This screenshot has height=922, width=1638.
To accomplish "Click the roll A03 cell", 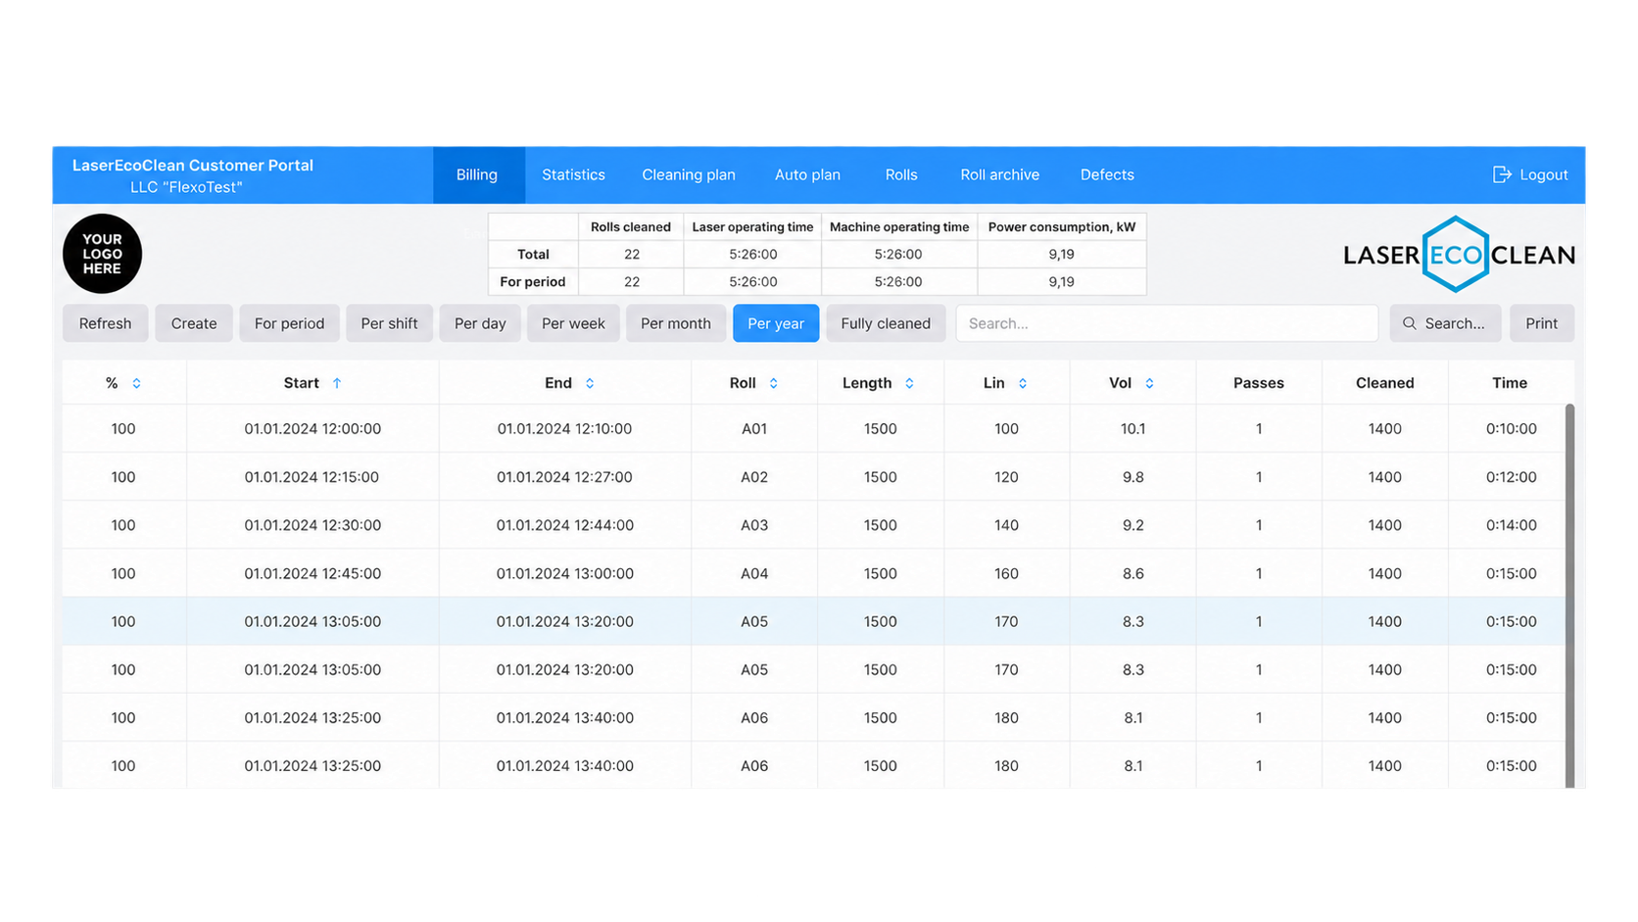I will tap(754, 525).
